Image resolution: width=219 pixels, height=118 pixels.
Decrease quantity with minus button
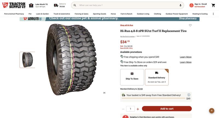click(x=123, y=109)
